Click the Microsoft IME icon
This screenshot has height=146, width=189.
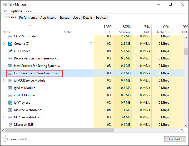pyautogui.click(x=10, y=125)
